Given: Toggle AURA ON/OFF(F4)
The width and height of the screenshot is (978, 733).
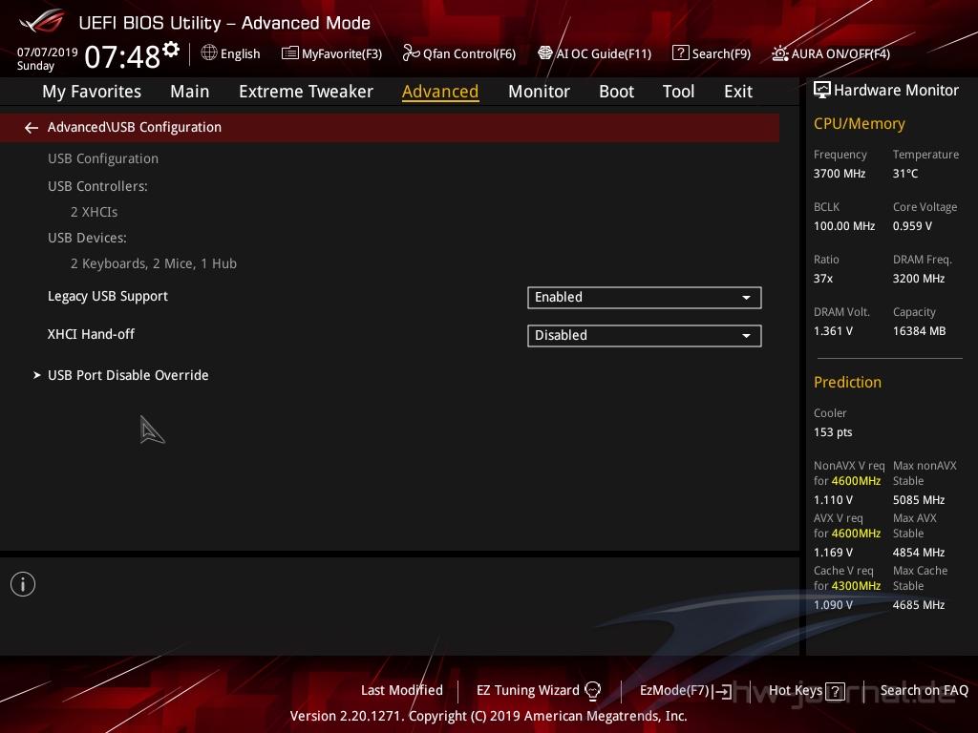Looking at the screenshot, I should coord(831,53).
